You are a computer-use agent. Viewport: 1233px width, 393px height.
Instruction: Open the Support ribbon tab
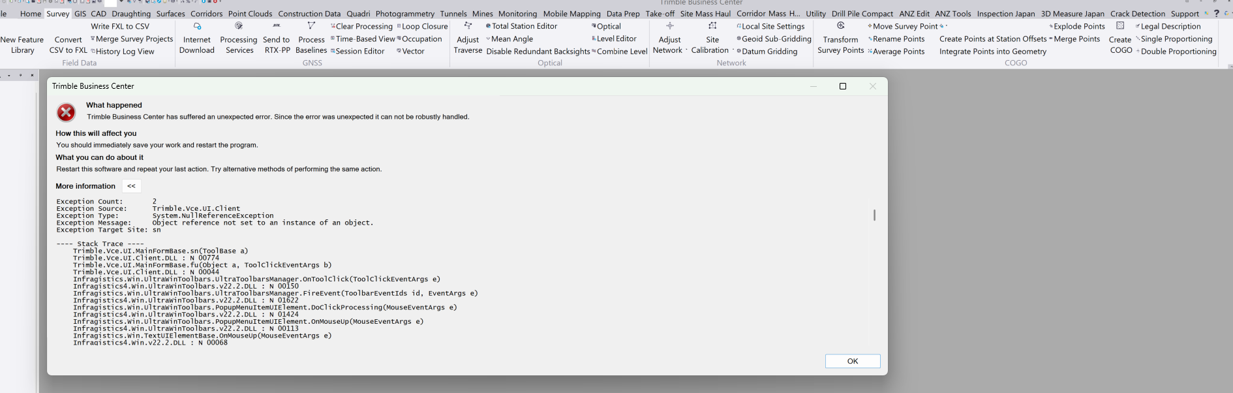click(1185, 14)
